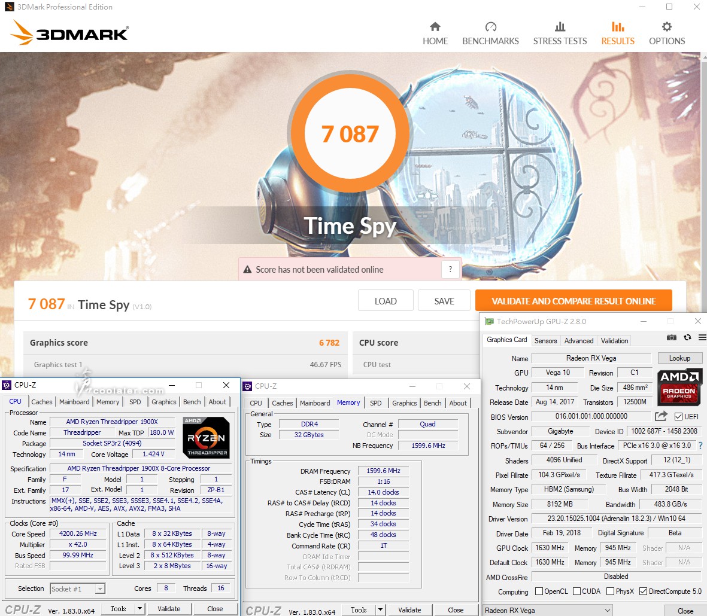707x616 pixels.
Task: Take a GPU-Z screenshot with camera icon
Action: pyautogui.click(x=671, y=337)
